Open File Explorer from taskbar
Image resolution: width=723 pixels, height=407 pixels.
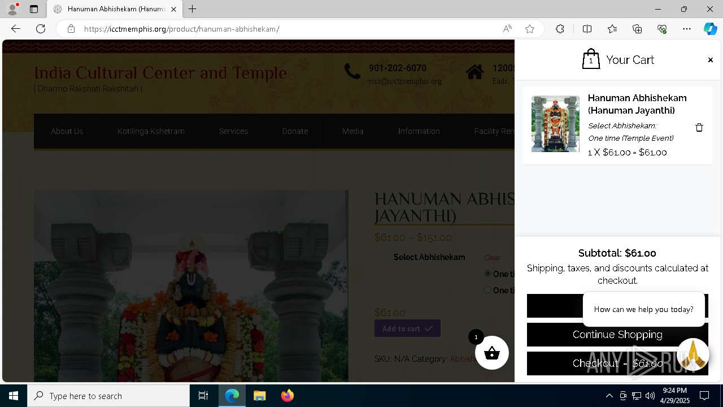(x=259, y=396)
